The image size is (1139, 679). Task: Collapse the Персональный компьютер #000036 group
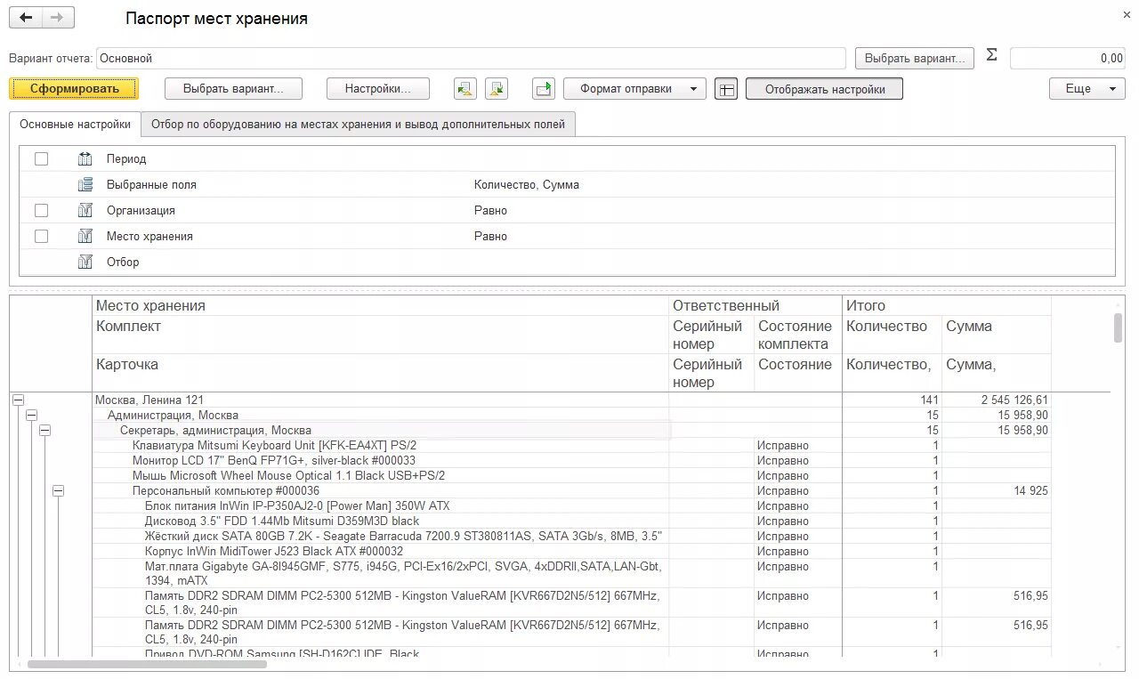pos(59,491)
